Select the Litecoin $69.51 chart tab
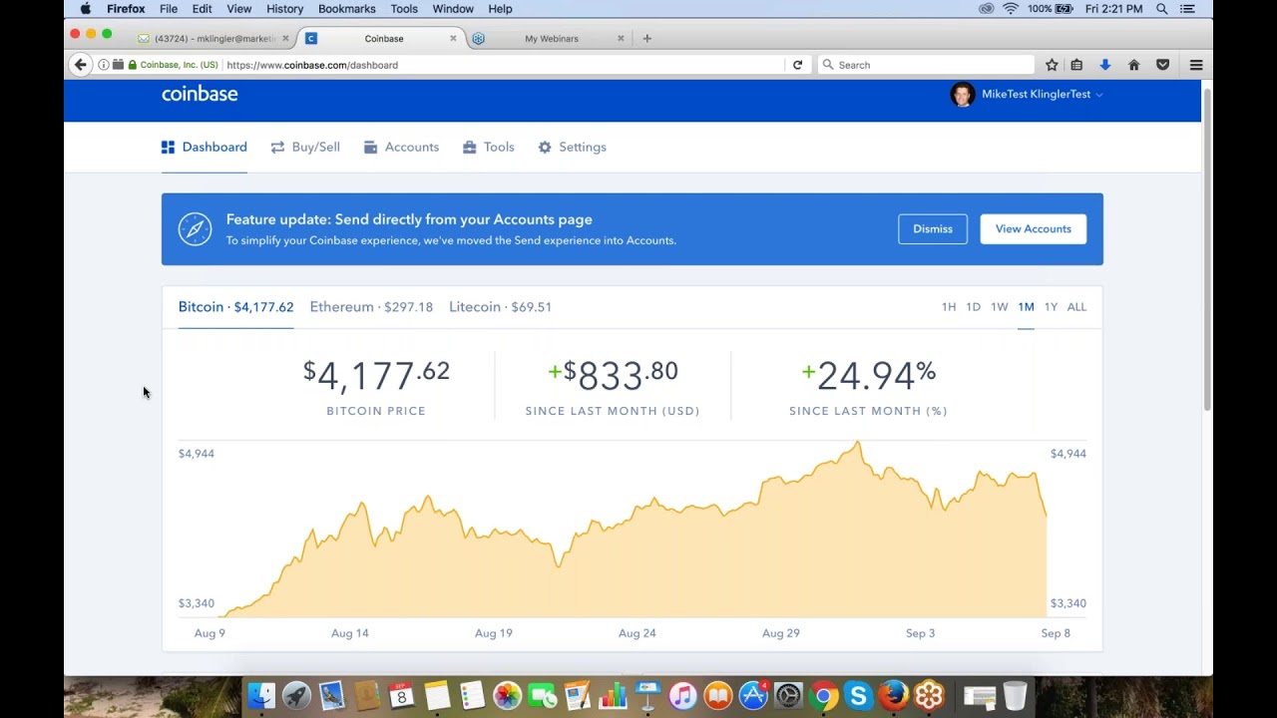This screenshot has height=718, width=1277. click(x=500, y=306)
